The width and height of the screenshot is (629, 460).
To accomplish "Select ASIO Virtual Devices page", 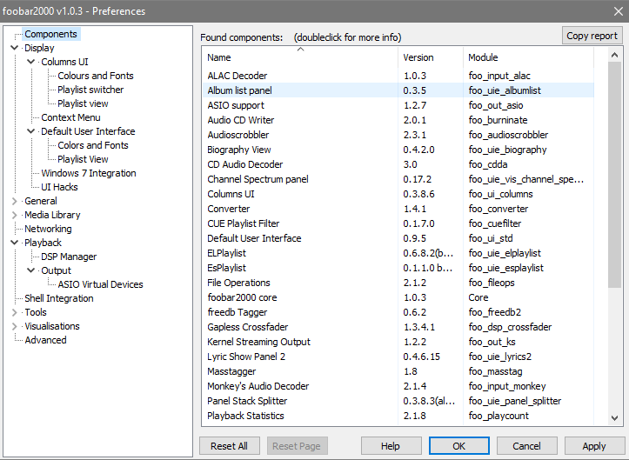I will pyautogui.click(x=100, y=284).
